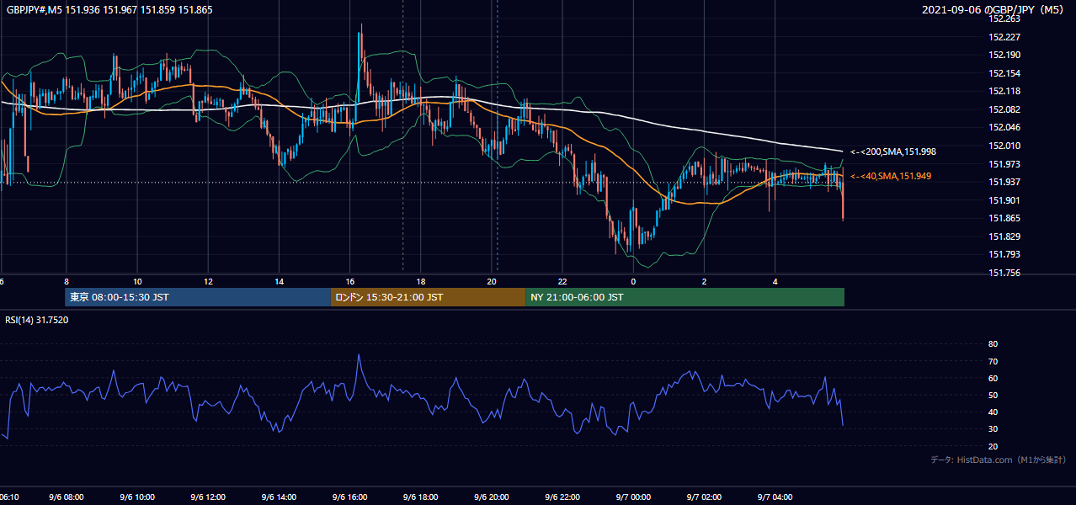Click the RSI 20 level label
The width and height of the screenshot is (1076, 505).
tap(993, 446)
